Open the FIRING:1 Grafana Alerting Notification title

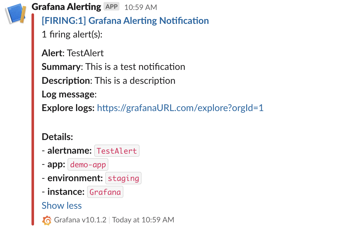[x=125, y=20]
